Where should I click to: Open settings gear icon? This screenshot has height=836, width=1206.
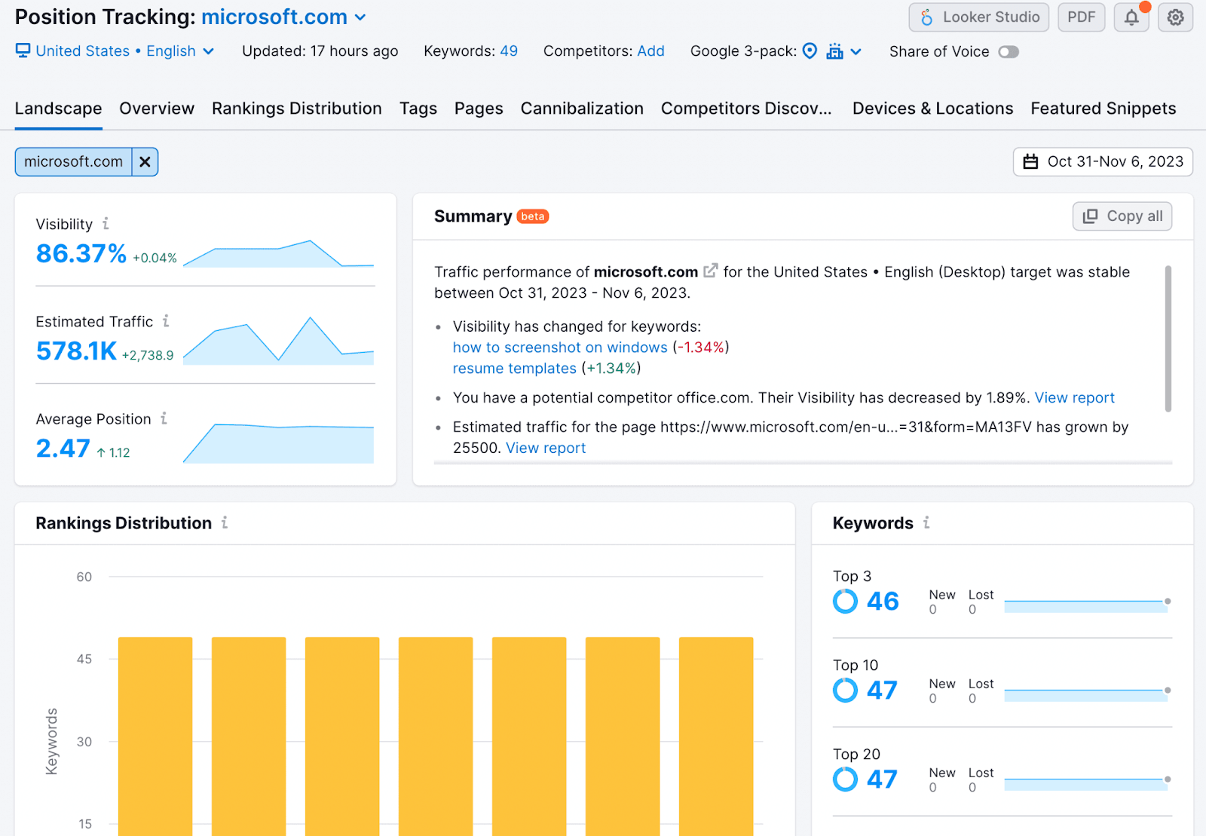point(1175,17)
